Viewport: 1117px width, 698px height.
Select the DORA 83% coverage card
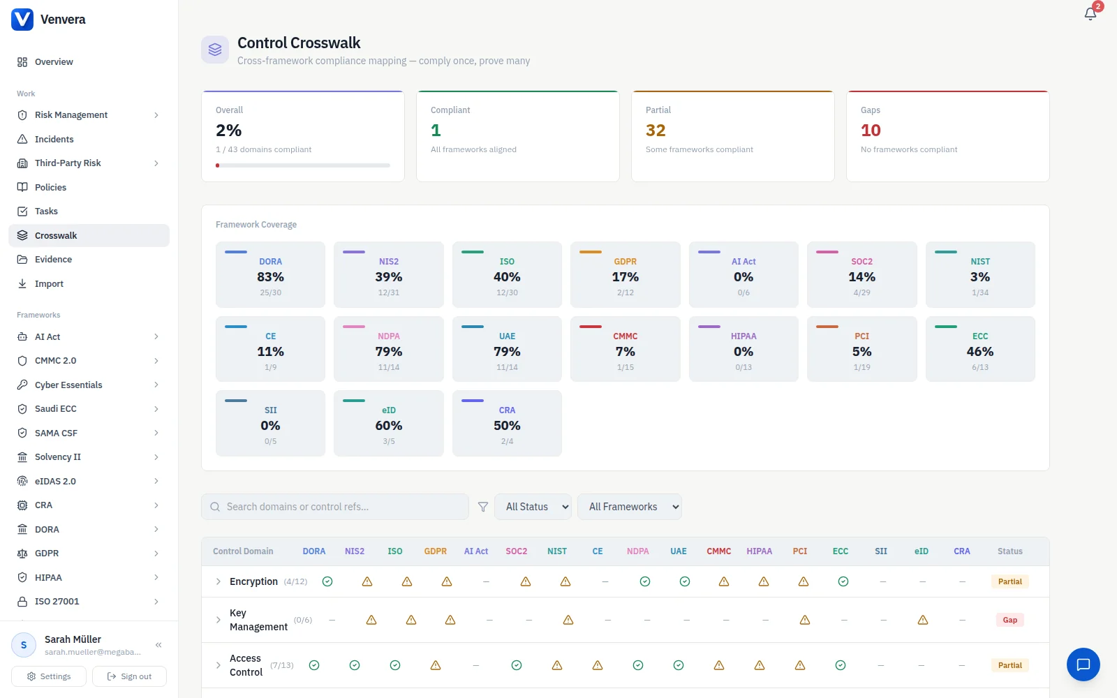tap(270, 274)
